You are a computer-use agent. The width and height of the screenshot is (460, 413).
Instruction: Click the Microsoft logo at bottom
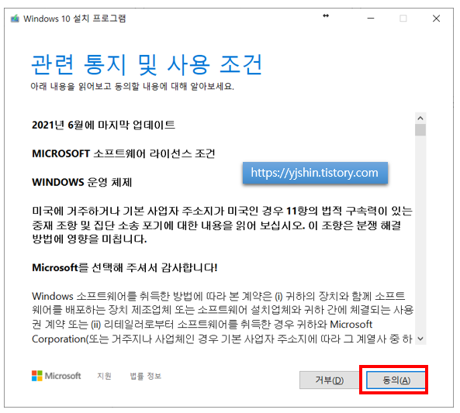coord(57,376)
